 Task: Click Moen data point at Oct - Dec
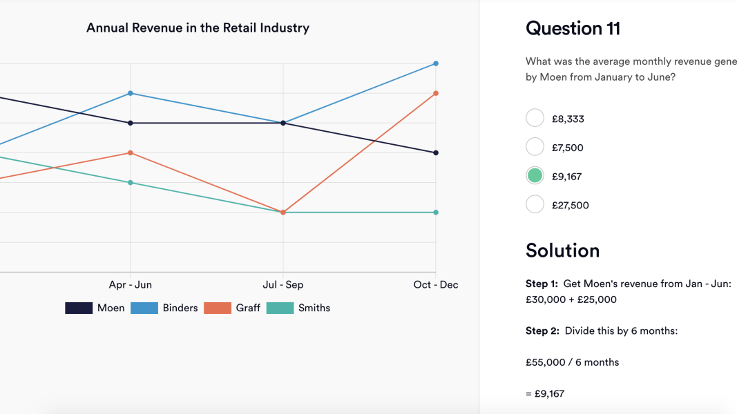436,152
